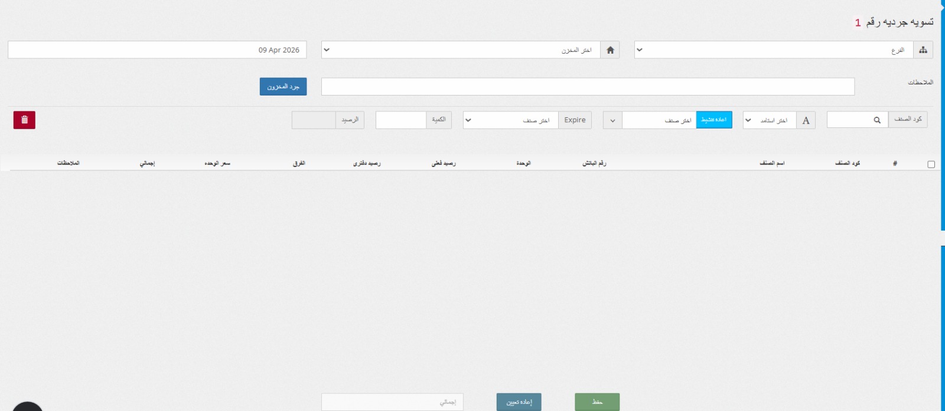Click the Expire label
945x411 pixels.
(575, 120)
